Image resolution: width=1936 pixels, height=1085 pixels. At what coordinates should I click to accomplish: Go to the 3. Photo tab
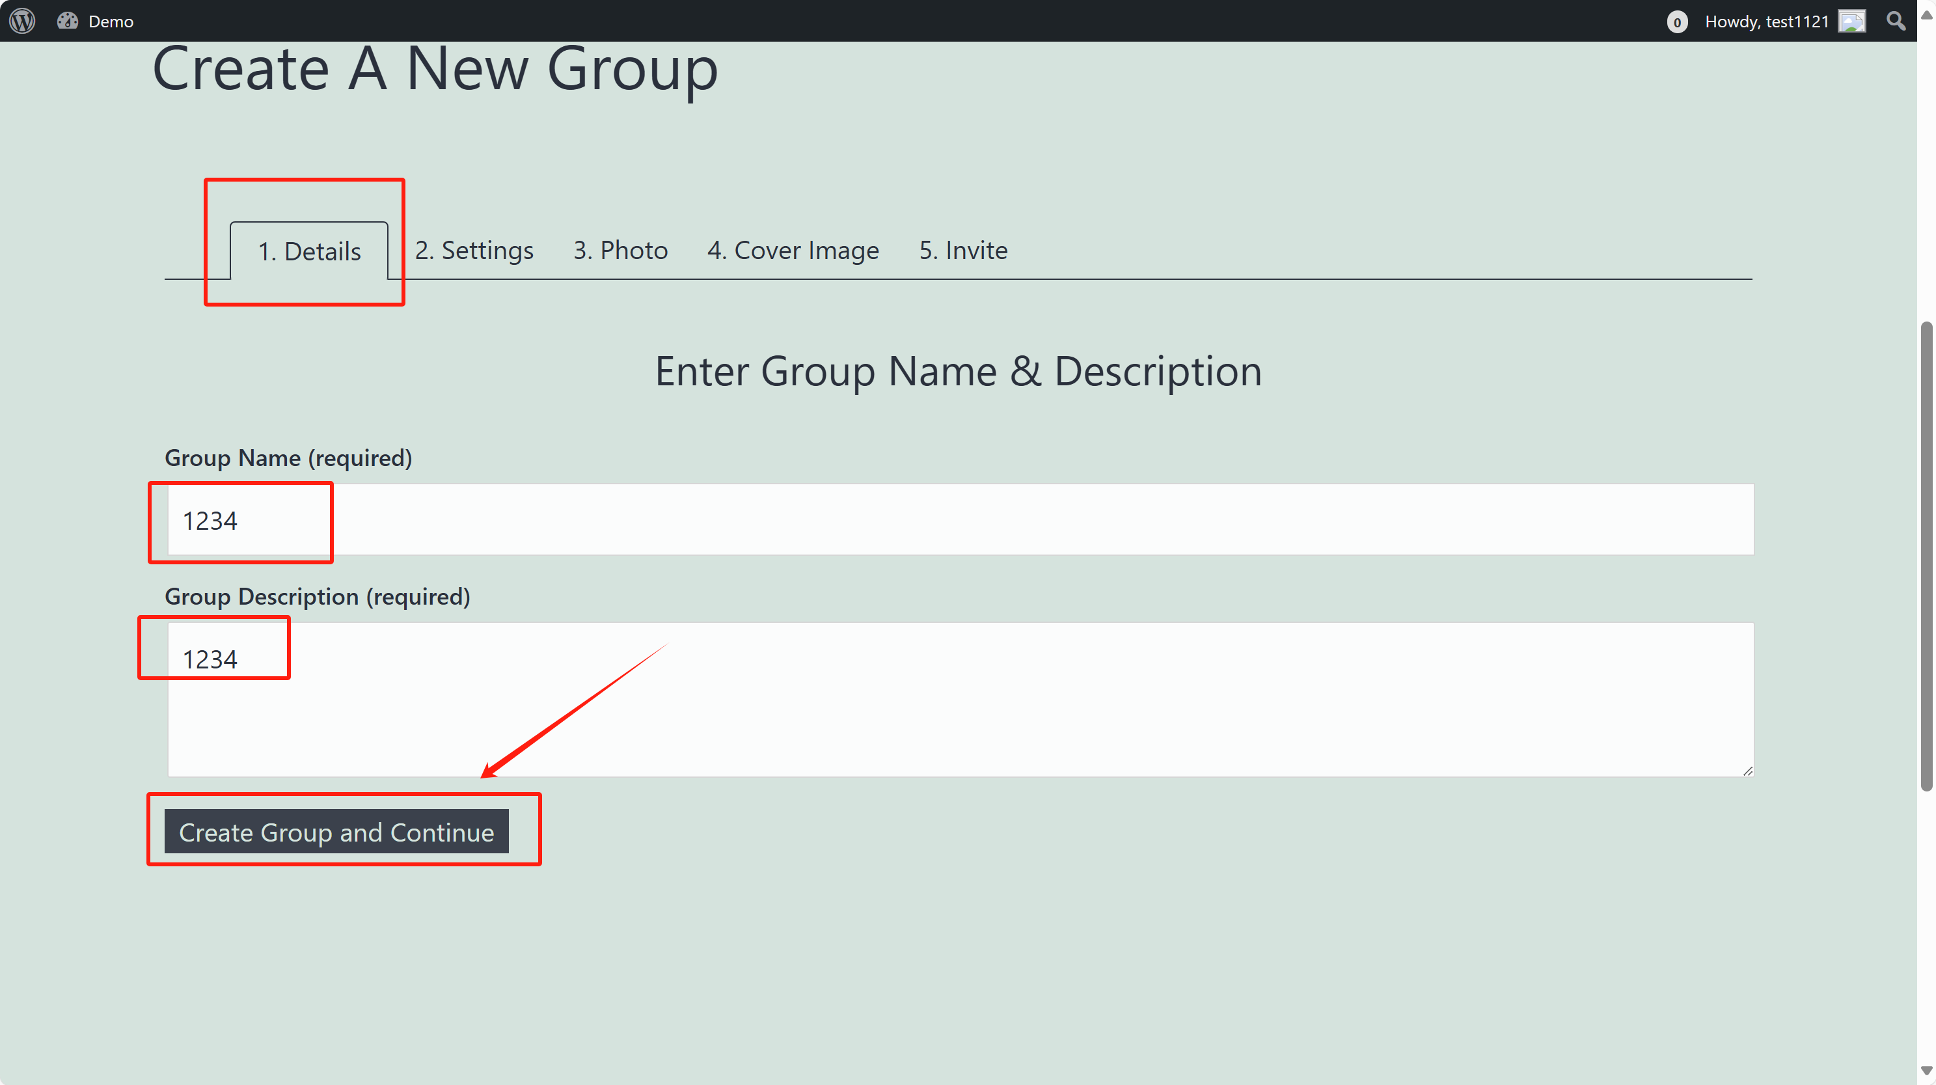[x=620, y=251]
